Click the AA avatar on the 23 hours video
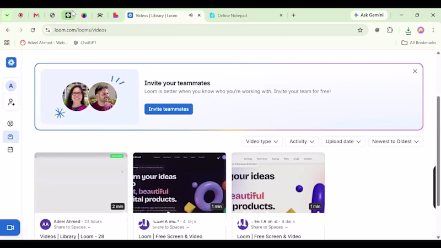441x248 pixels. coord(45,224)
